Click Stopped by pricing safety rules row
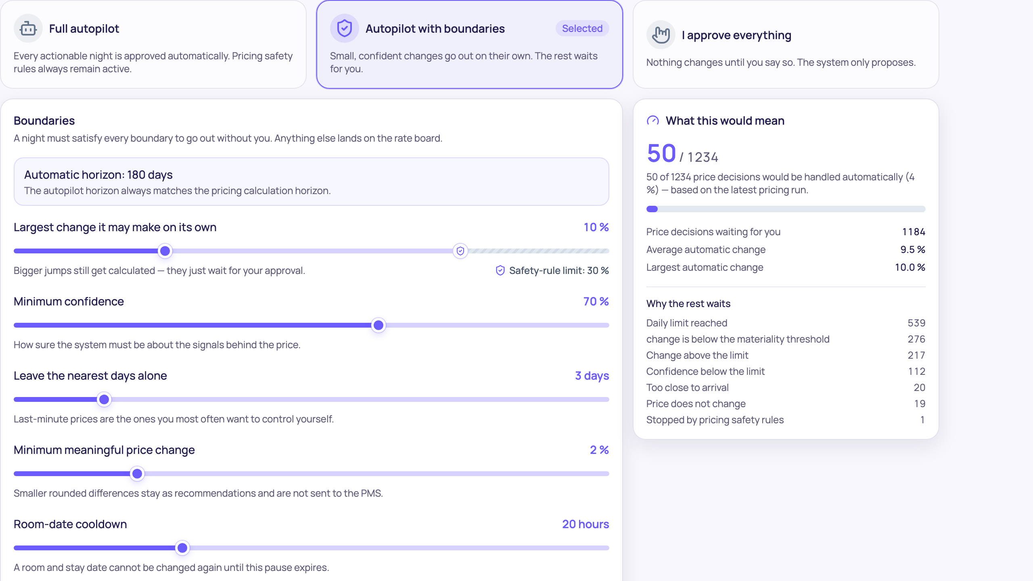 click(786, 420)
